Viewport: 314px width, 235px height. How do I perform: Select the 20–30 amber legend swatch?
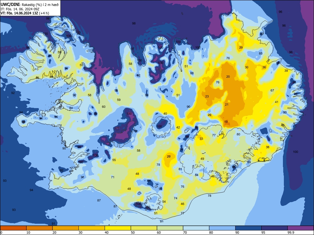(66, 228)
